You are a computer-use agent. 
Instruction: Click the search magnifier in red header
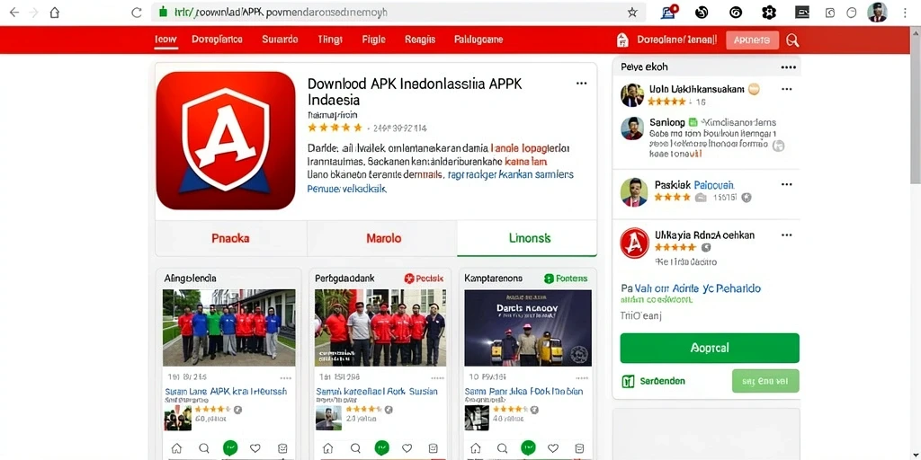point(792,40)
